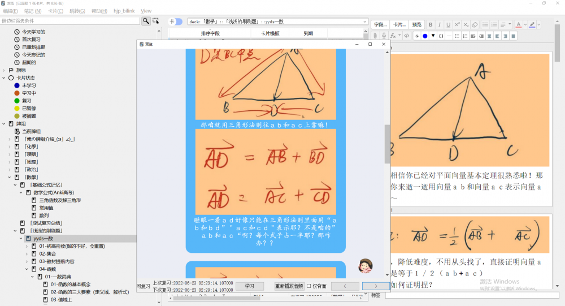The image size is (565, 306).
Task: Apply subscript formatting
Action: point(466,24)
